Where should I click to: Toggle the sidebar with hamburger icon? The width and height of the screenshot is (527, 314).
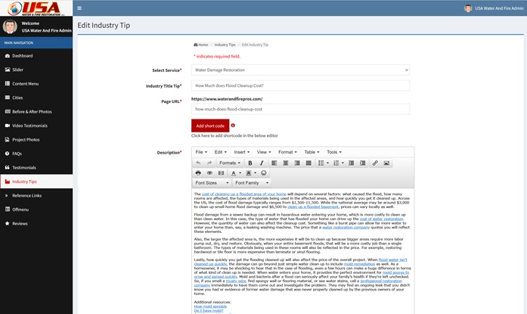(x=80, y=8)
